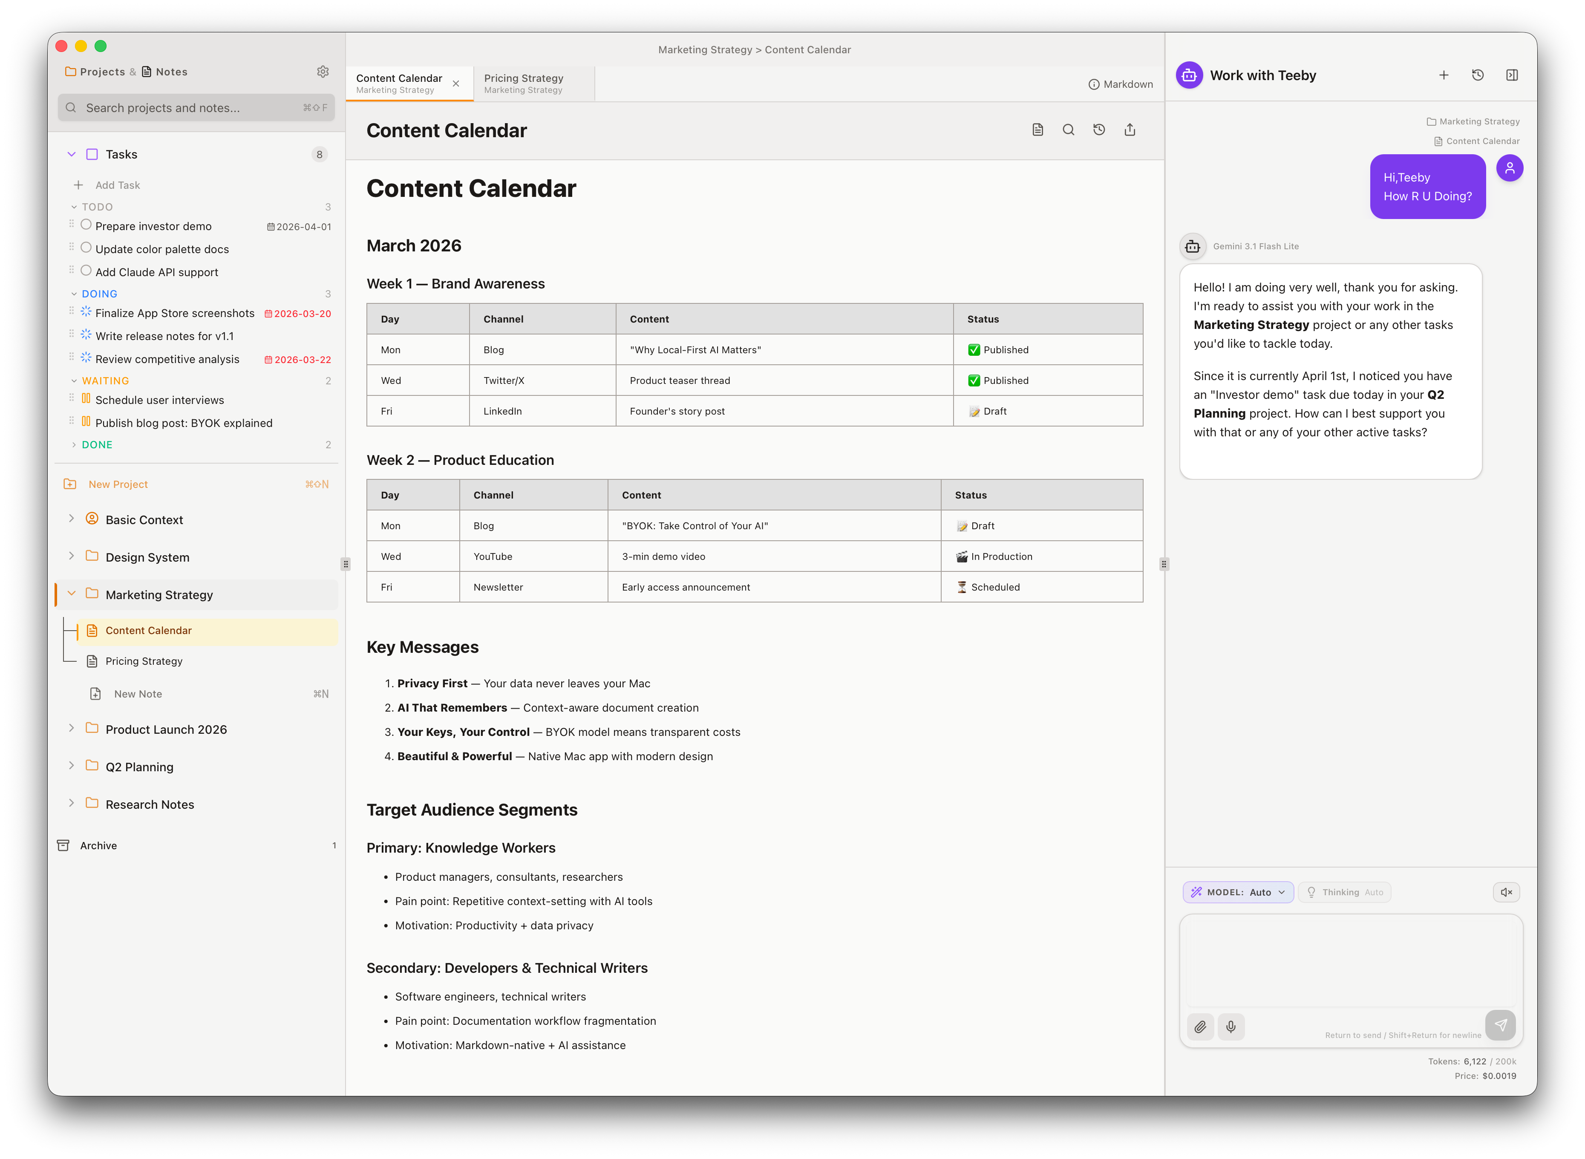Click the Markdown info icon
This screenshot has width=1585, height=1159.
(x=1093, y=84)
